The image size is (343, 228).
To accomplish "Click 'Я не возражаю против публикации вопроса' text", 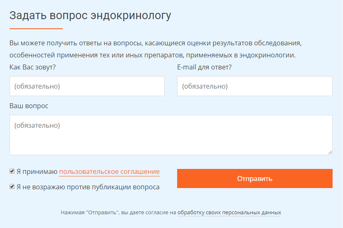I will pos(88,187).
